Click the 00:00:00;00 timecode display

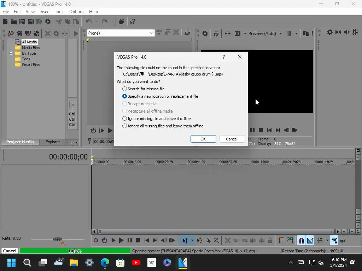[68, 157]
